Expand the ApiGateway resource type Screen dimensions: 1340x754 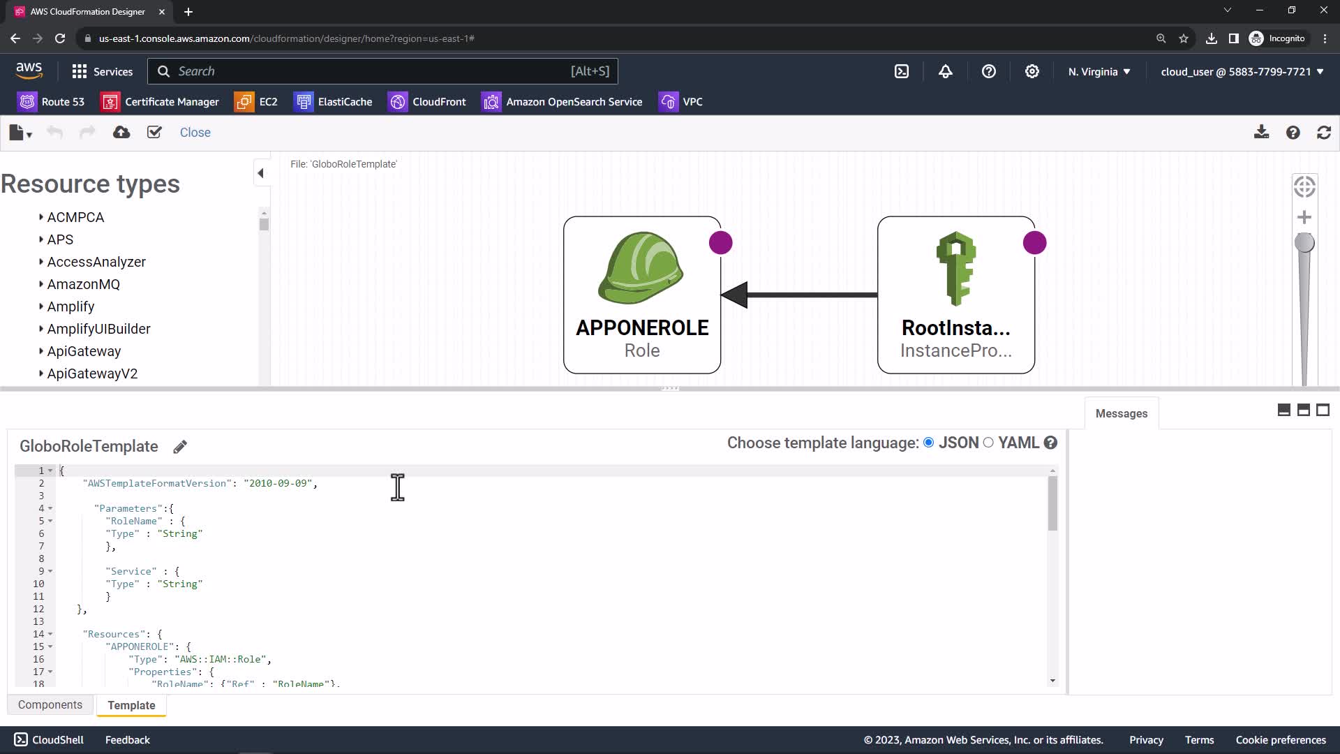[x=84, y=351]
